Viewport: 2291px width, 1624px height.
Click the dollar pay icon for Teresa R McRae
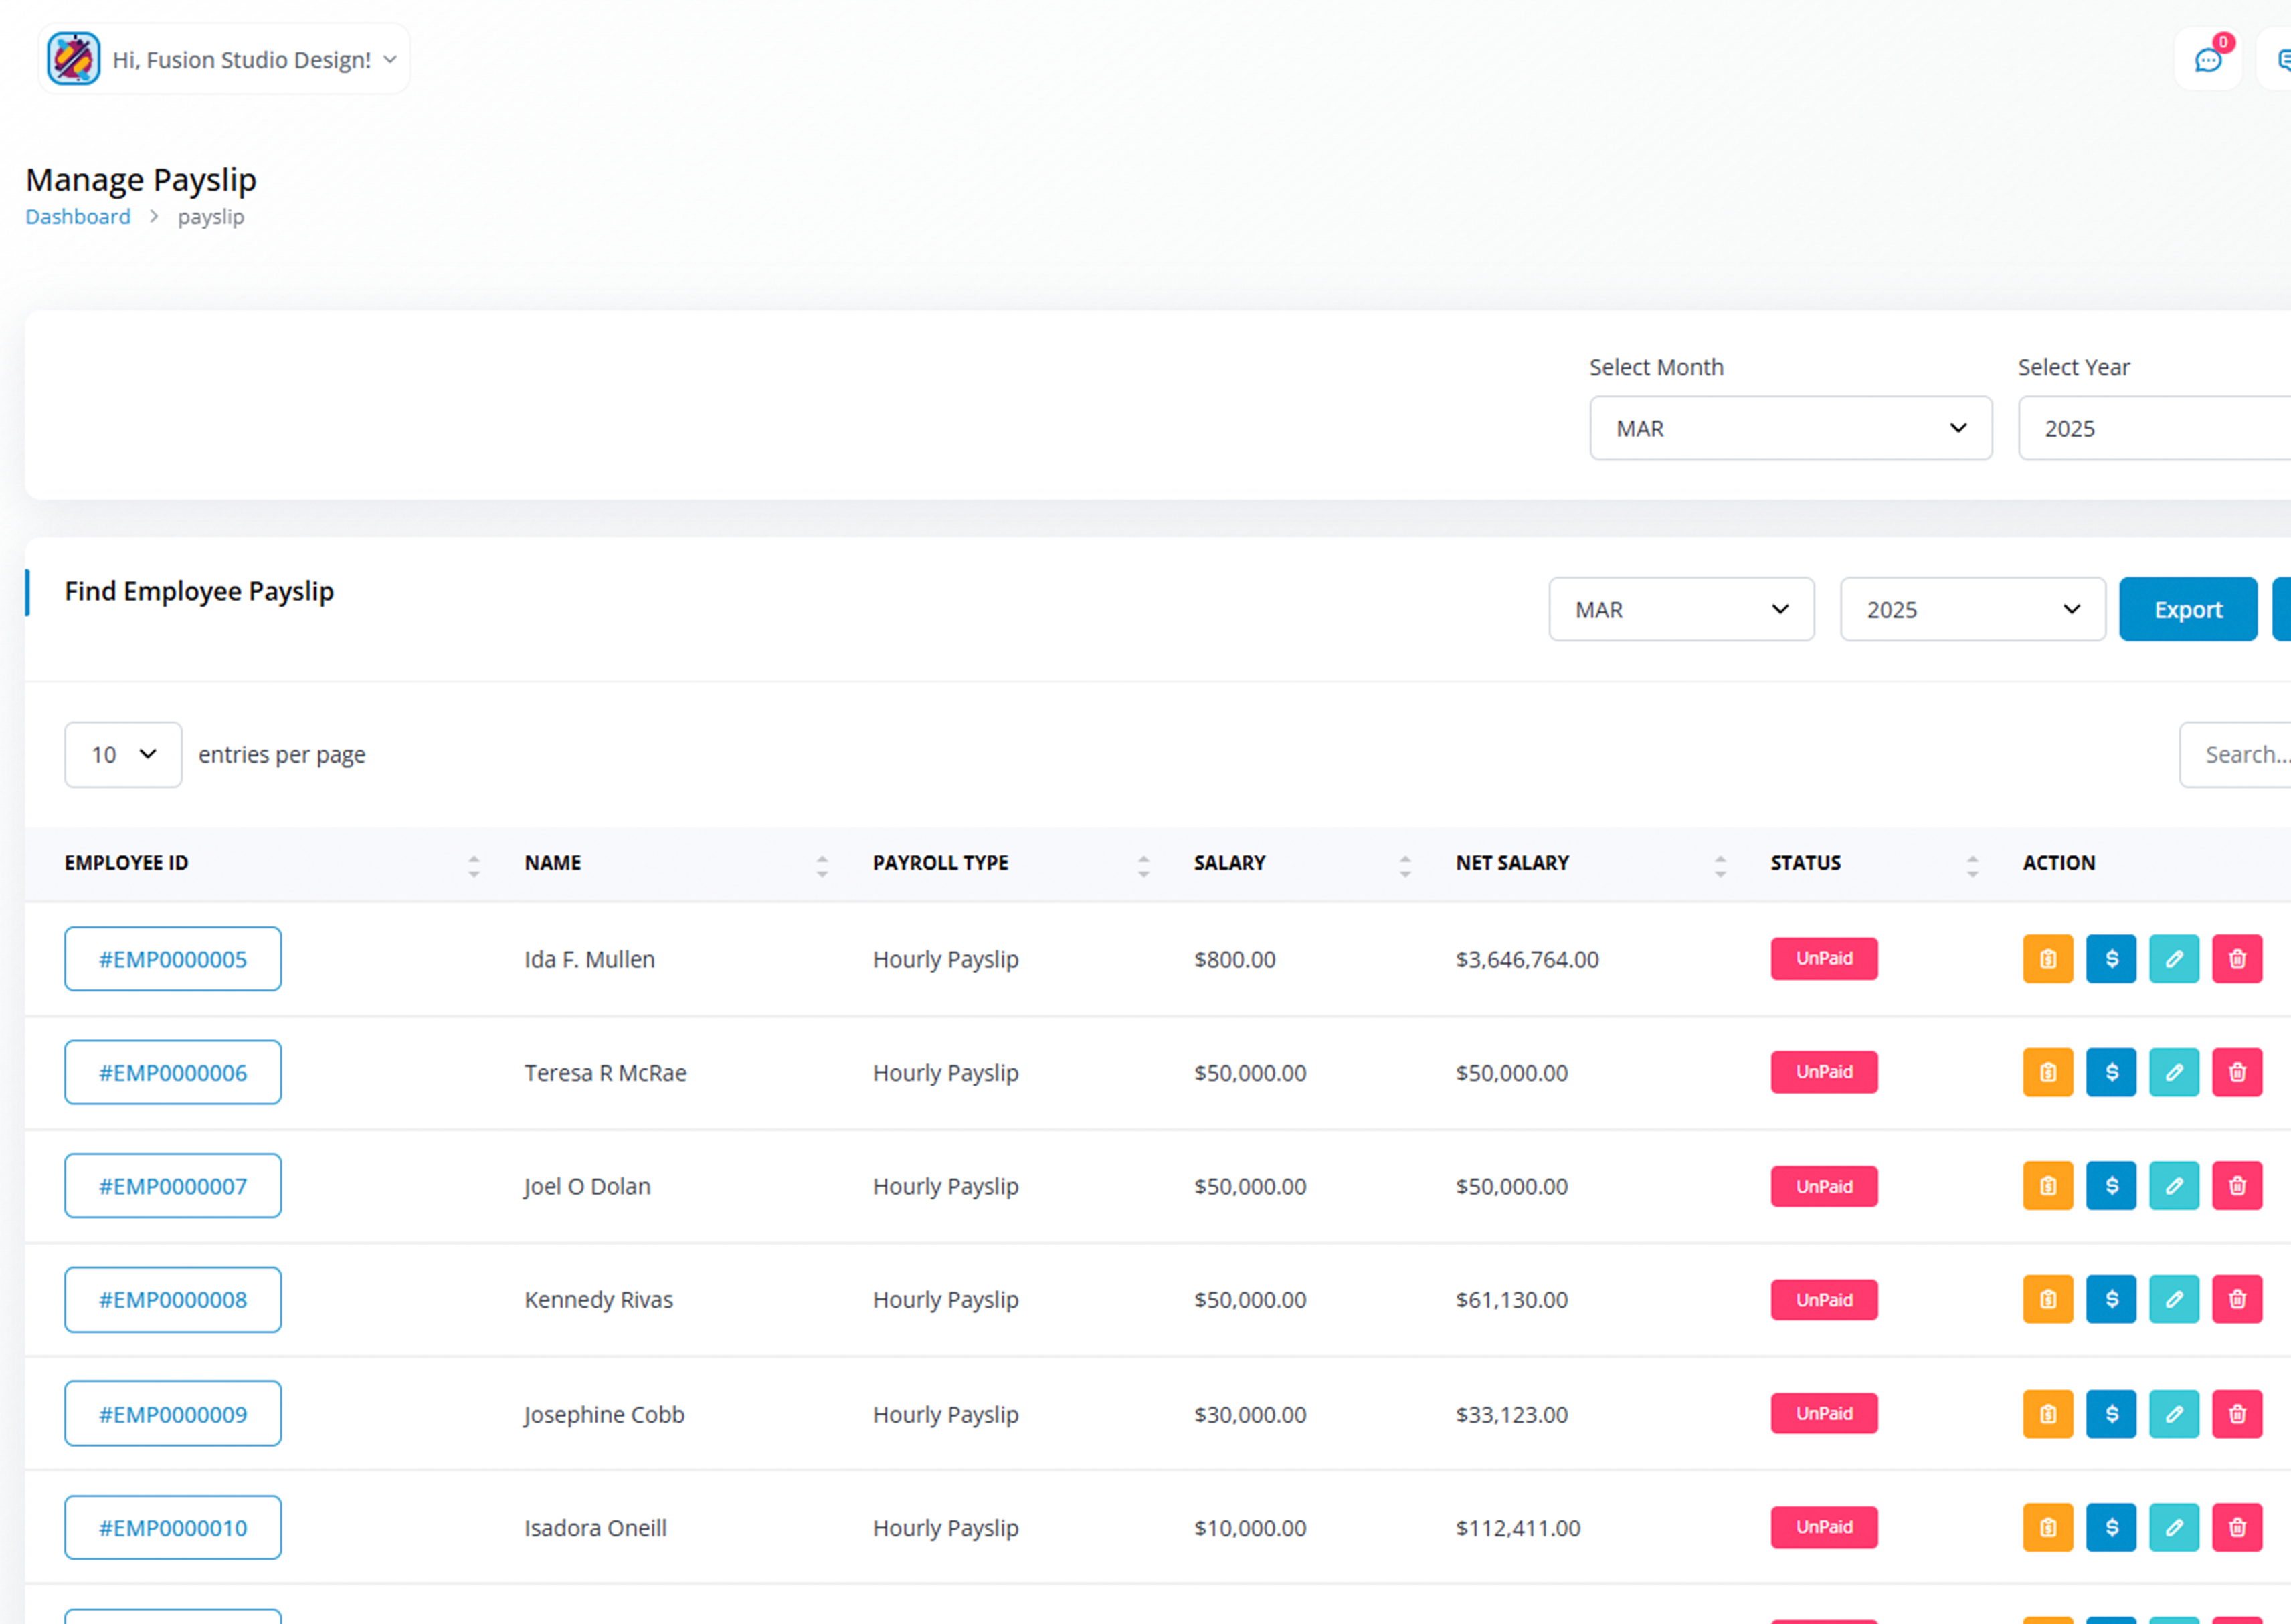2111,1072
